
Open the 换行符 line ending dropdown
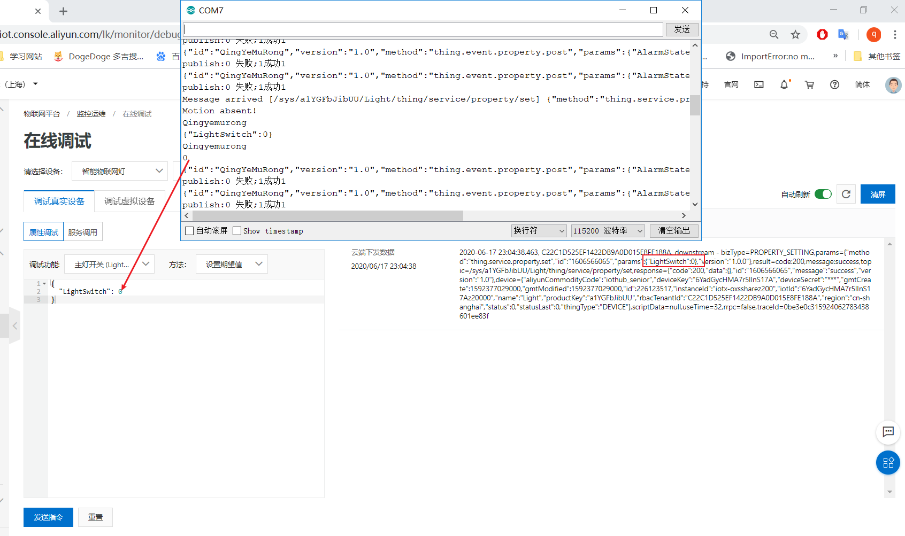coord(539,231)
